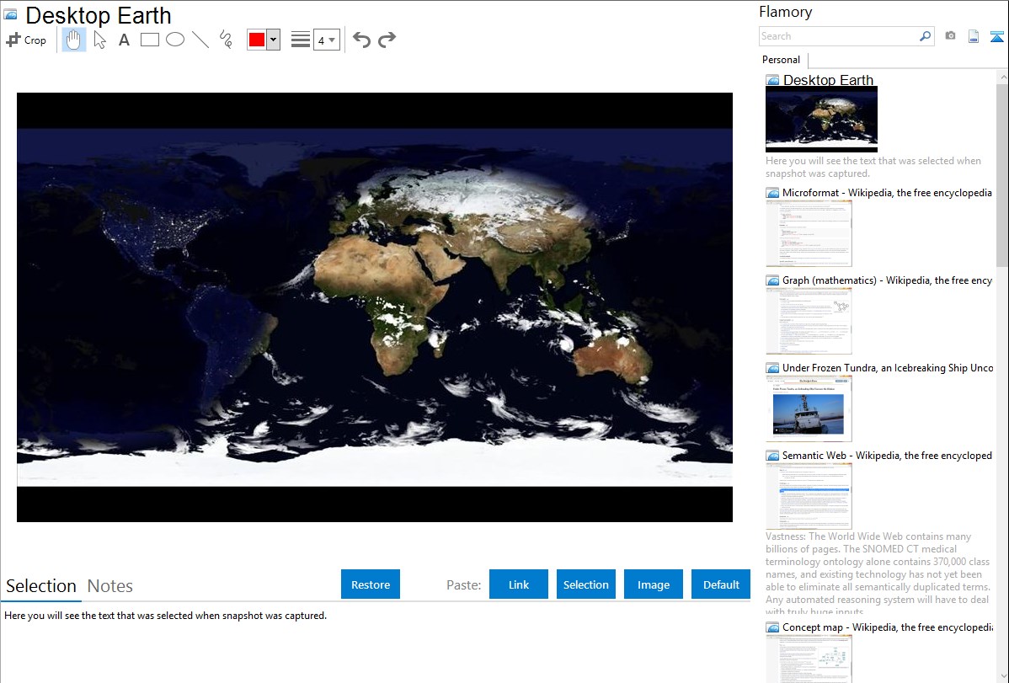Select the Crop tool

(26, 40)
